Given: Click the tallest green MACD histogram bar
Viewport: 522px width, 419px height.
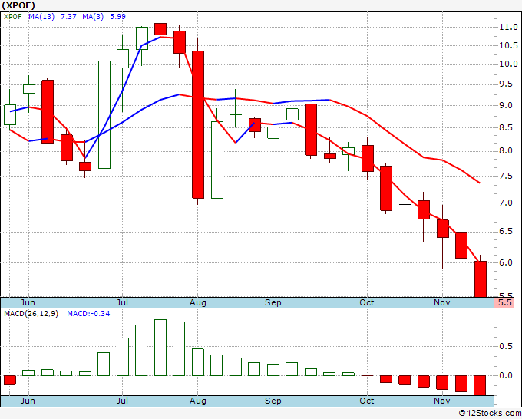Looking at the screenshot, I should (x=160, y=348).
